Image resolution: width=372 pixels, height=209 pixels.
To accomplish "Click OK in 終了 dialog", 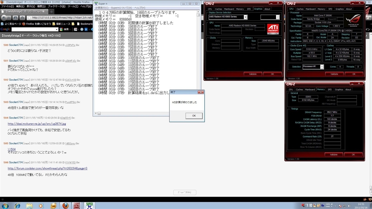I will tap(194, 116).
